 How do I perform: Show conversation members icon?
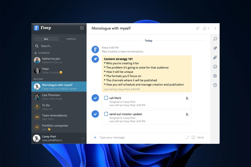point(205,28)
